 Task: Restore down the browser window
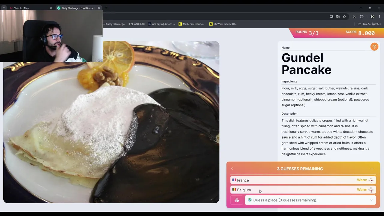pyautogui.click(x=370, y=8)
